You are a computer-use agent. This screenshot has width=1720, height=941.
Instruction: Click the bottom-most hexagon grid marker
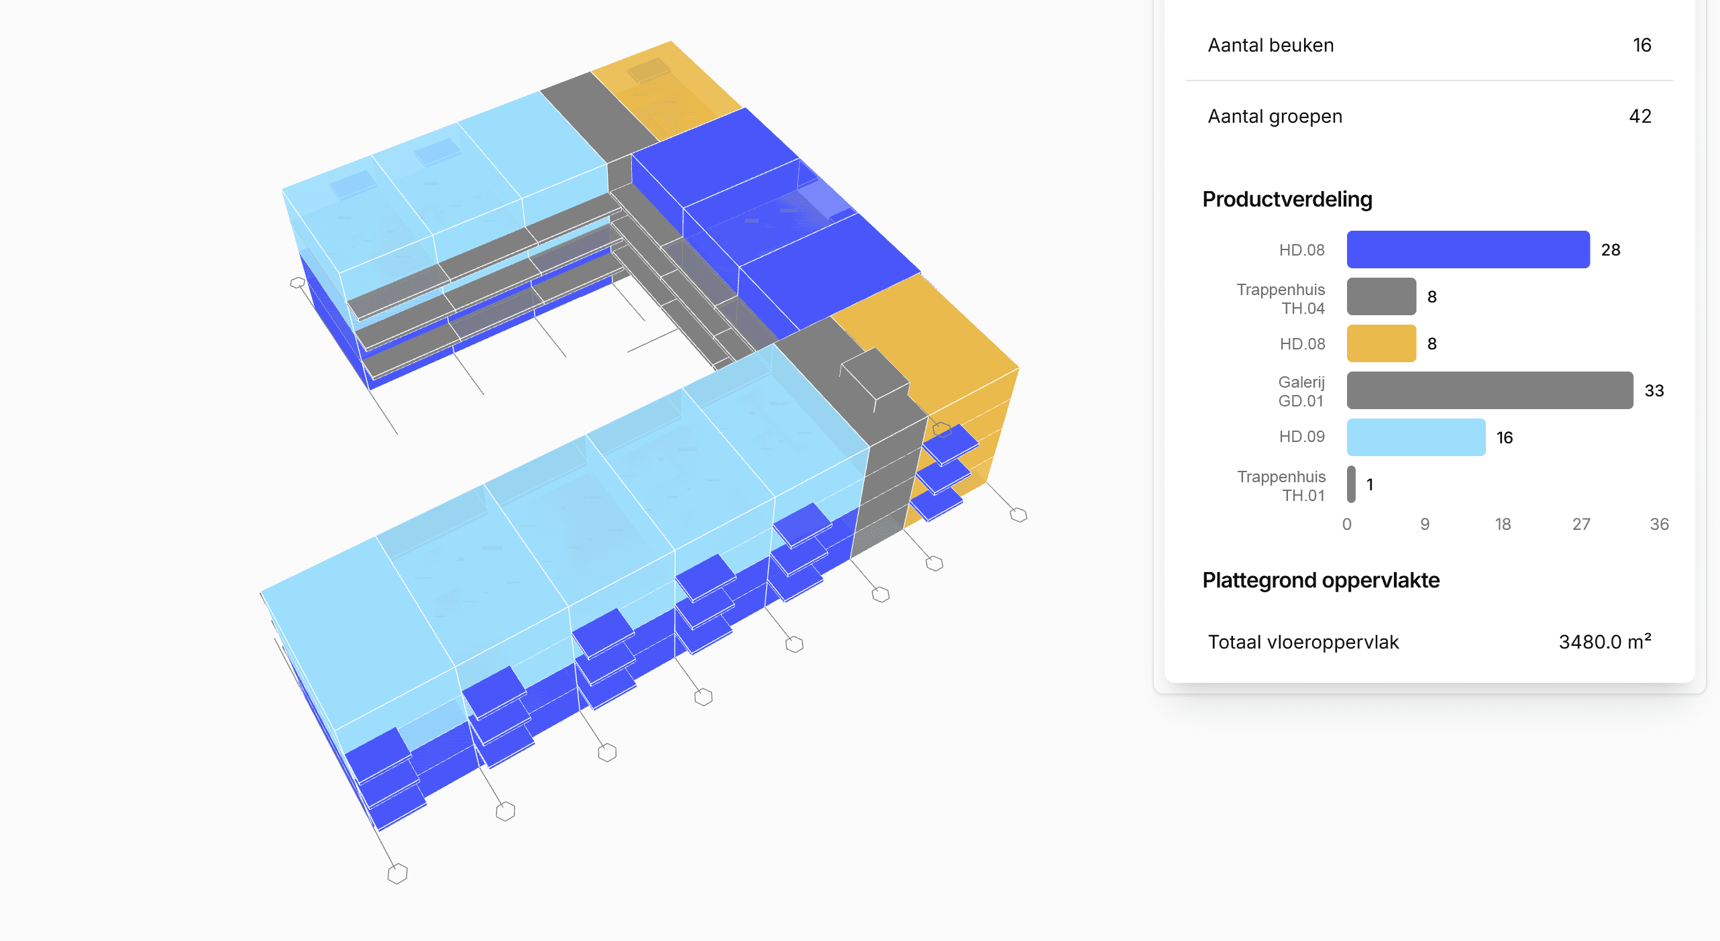[397, 873]
